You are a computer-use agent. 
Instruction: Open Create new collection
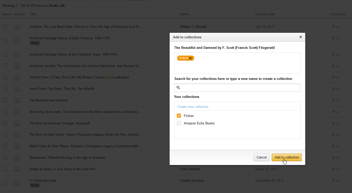click(193, 106)
